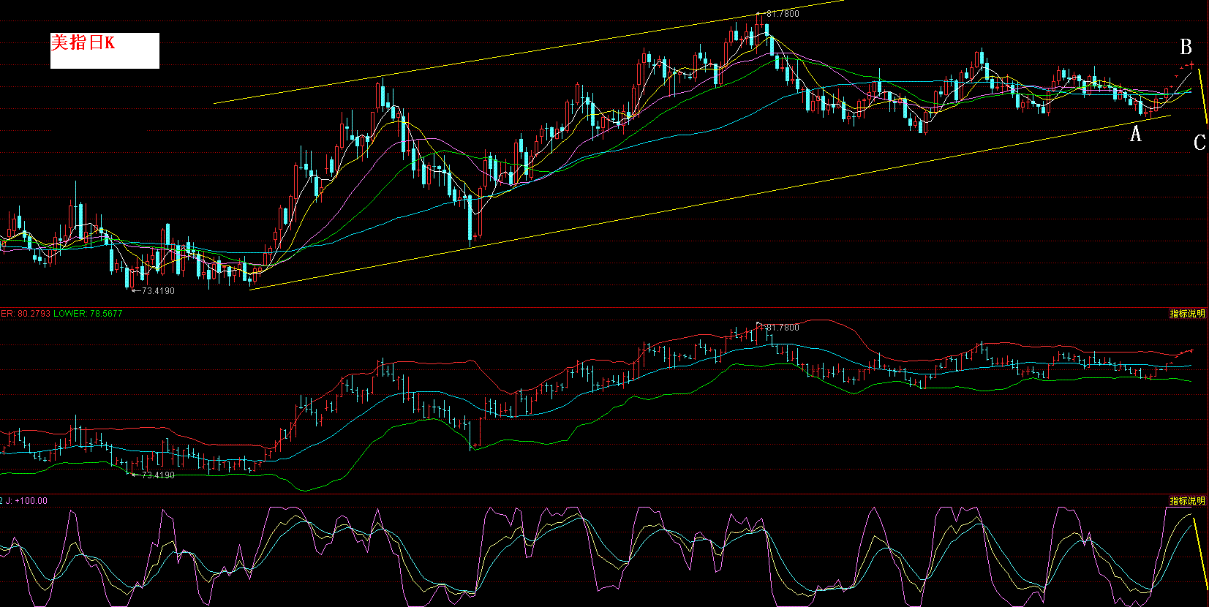
Task: Select the wave label B on the chart
Action: [x=1186, y=48]
